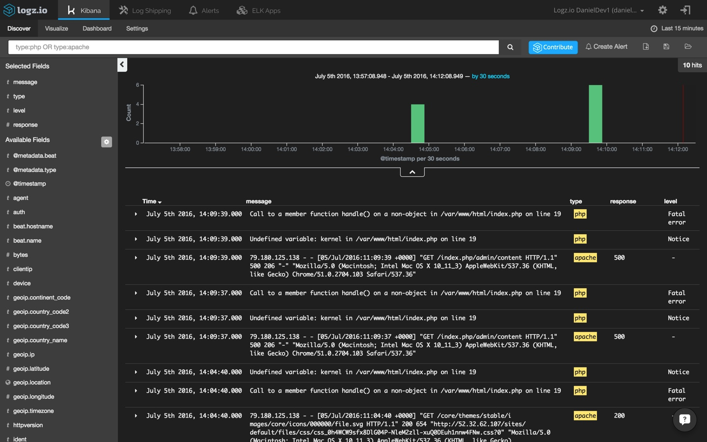Screen dimensions: 707x442
Task: Collapse the fields sidebar with the arrow
Action: click(122, 64)
